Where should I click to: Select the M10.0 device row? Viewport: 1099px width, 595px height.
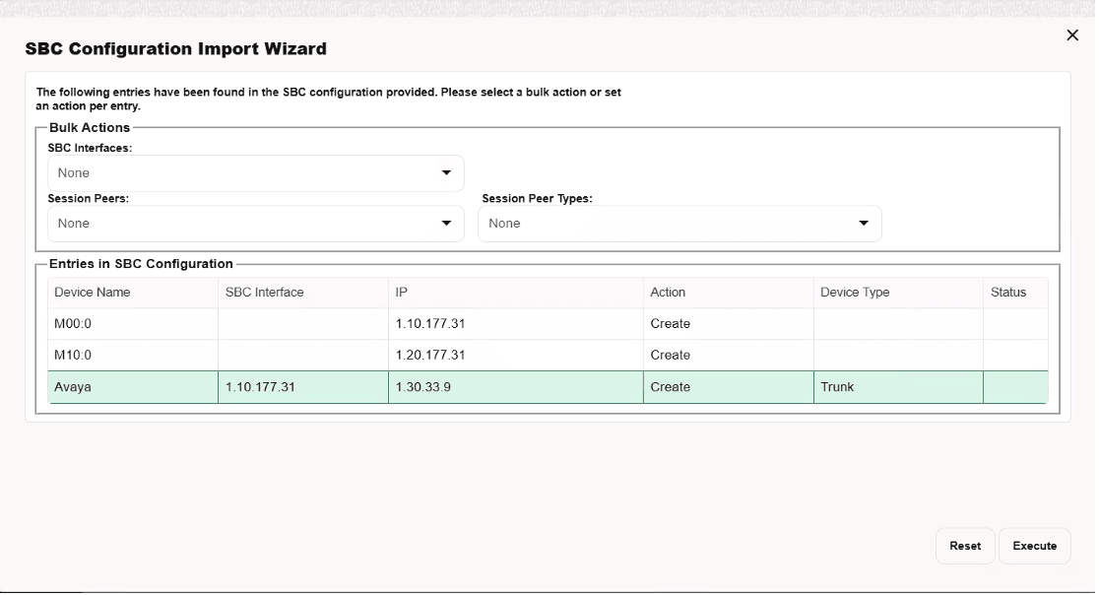click(132, 355)
